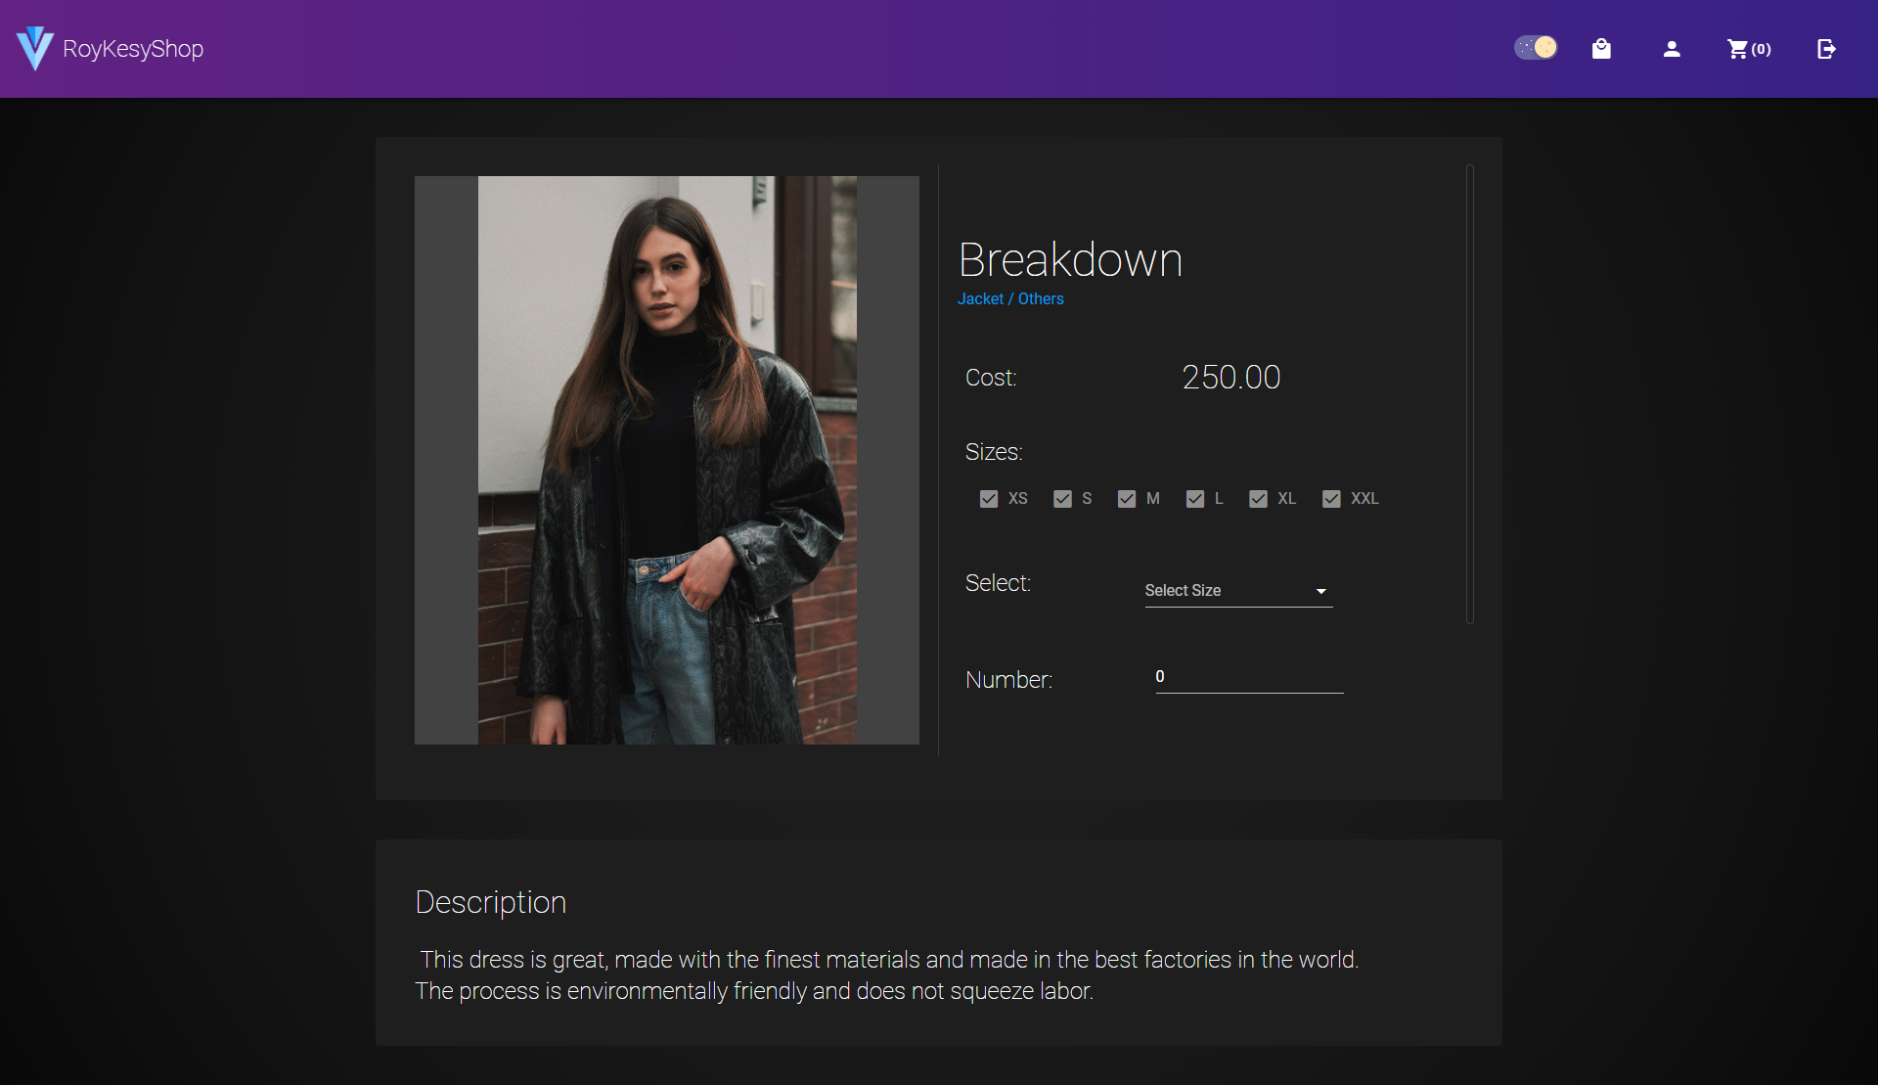Click the product jacket photo
Screen dimensions: 1878x1086
[667, 460]
